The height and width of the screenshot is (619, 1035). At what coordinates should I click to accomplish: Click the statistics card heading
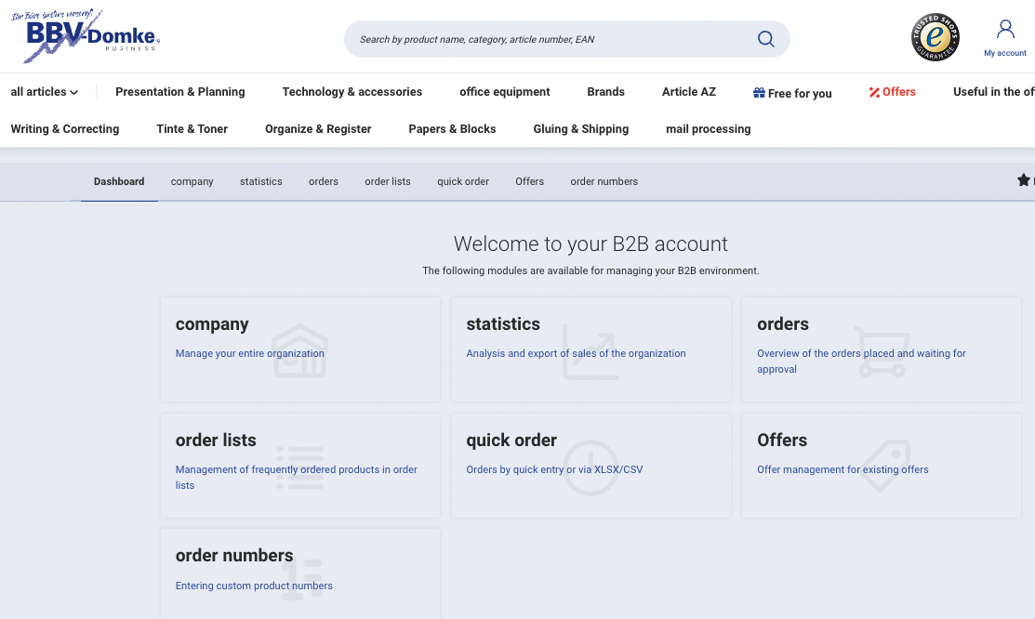(503, 324)
